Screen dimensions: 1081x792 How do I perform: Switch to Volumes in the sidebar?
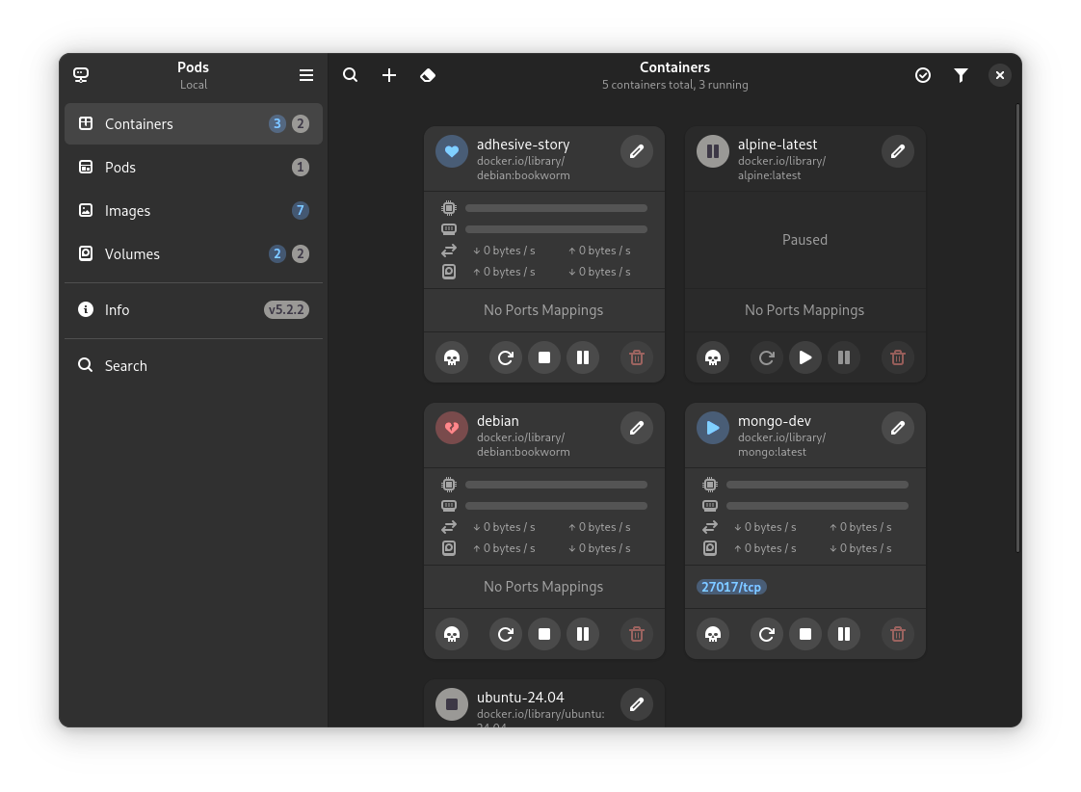[194, 253]
